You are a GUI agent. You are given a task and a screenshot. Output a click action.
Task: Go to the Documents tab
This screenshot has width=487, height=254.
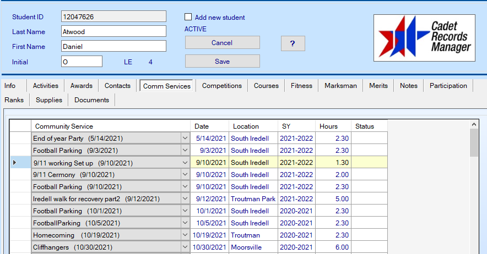point(91,100)
